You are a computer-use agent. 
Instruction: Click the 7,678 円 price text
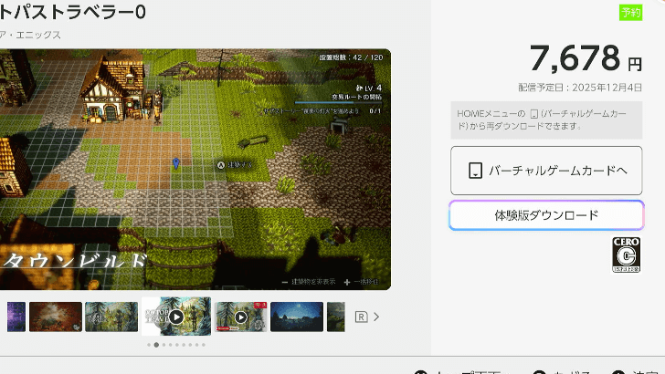tap(586, 58)
